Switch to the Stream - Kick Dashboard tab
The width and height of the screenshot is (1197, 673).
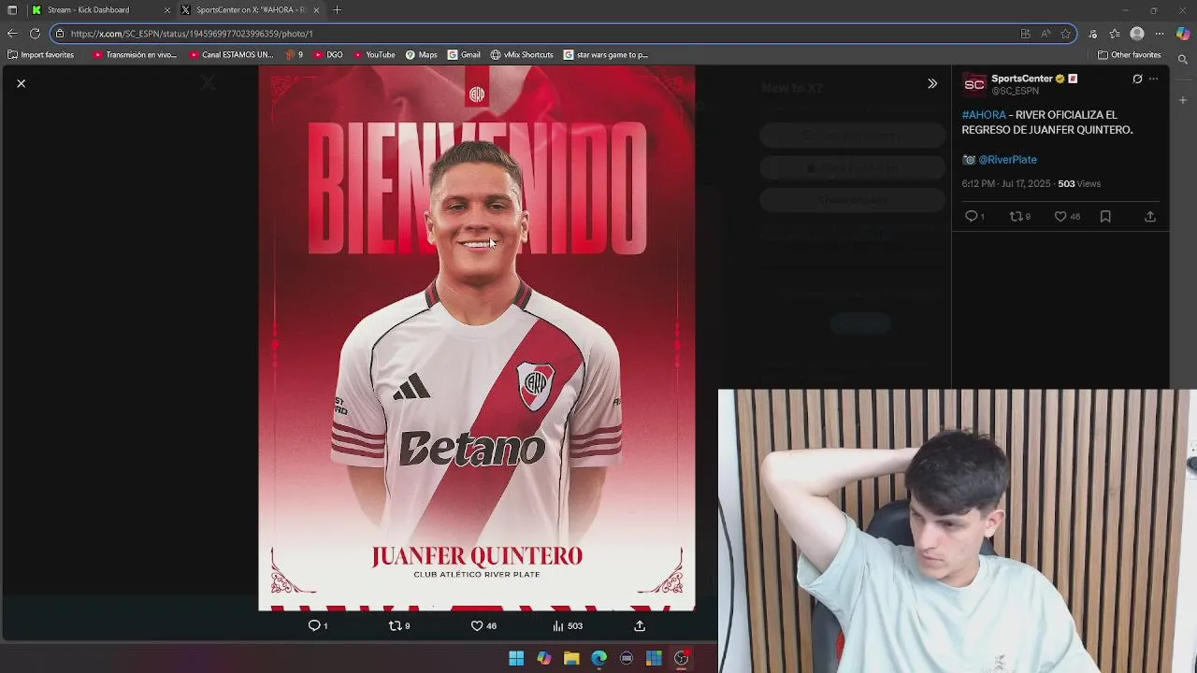point(98,10)
